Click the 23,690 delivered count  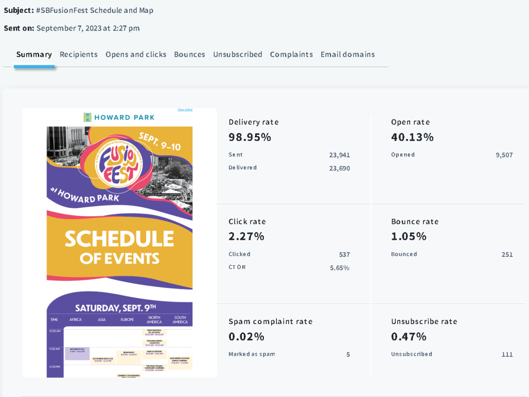tap(339, 168)
